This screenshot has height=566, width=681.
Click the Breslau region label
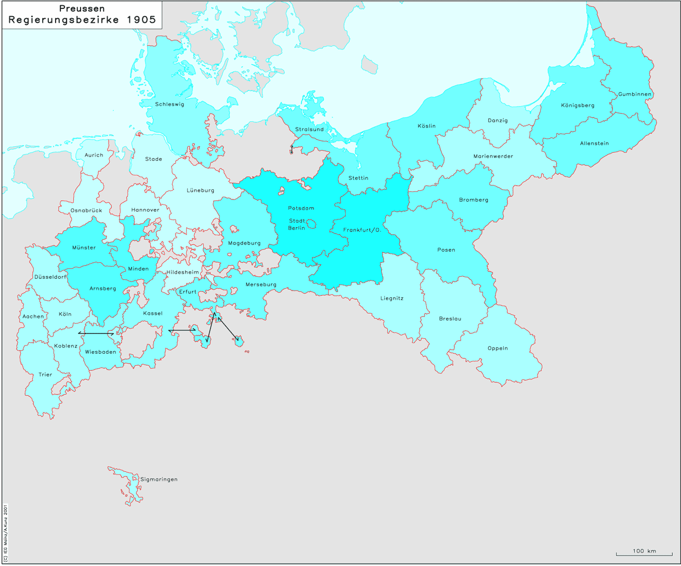tap(450, 319)
